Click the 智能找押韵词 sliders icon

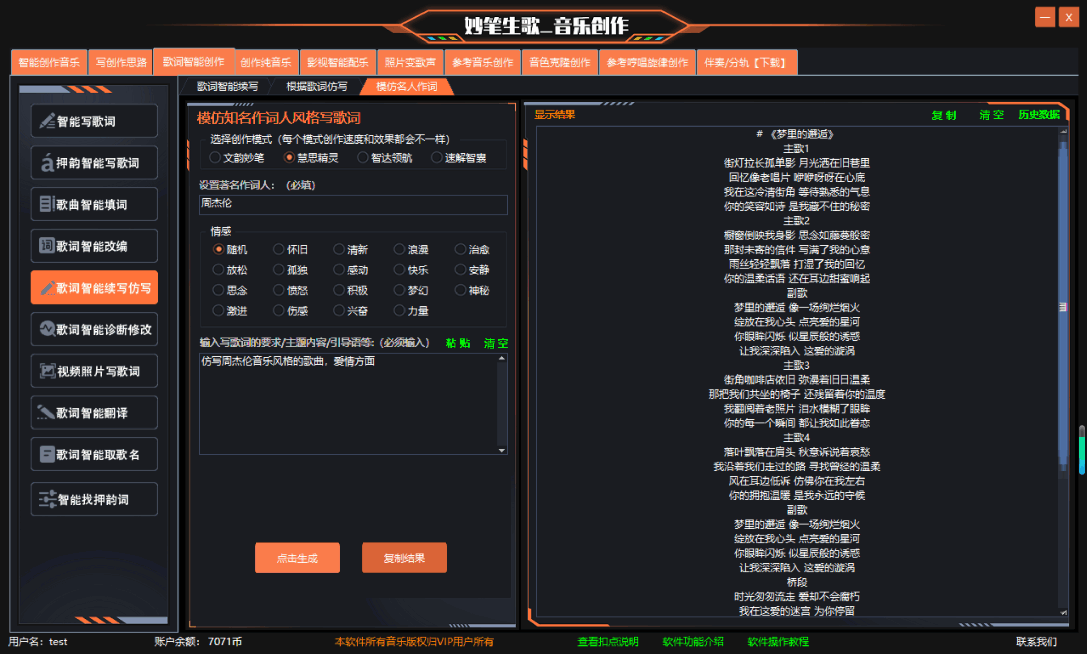(48, 499)
